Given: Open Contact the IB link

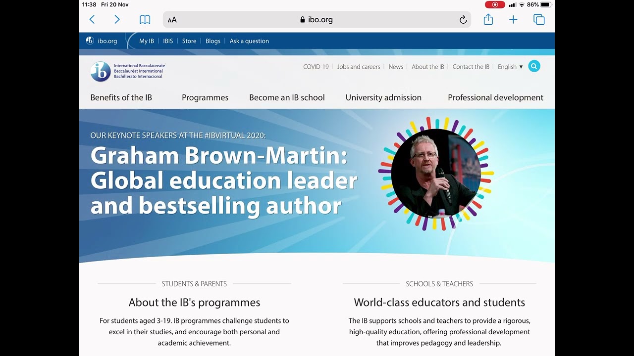Looking at the screenshot, I should (471, 67).
